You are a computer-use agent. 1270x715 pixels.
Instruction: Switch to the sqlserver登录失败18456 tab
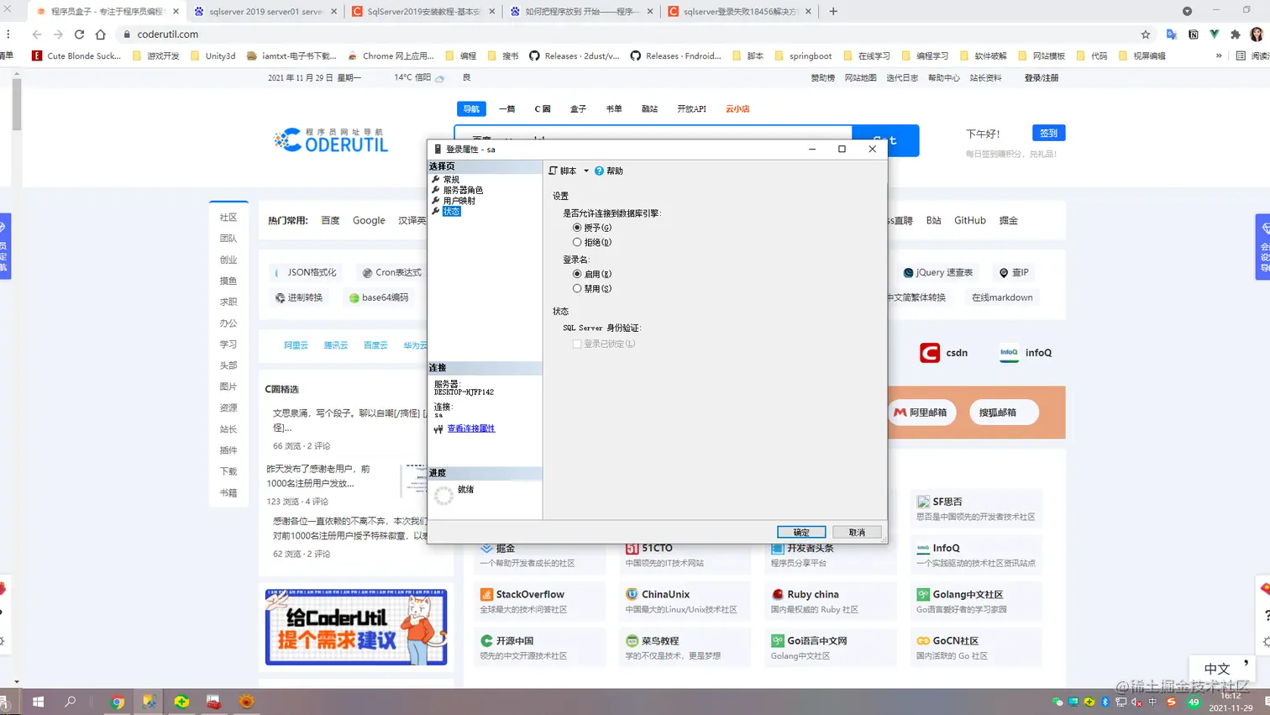738,12
